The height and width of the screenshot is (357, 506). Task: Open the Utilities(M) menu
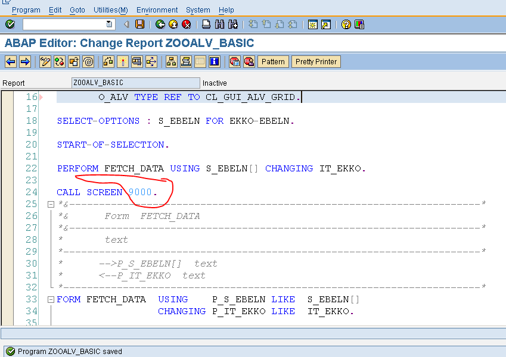(110, 10)
